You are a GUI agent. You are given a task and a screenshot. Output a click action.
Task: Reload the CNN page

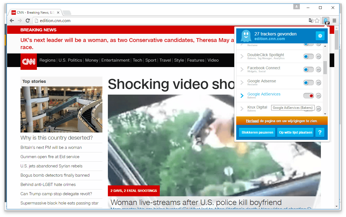28,21
